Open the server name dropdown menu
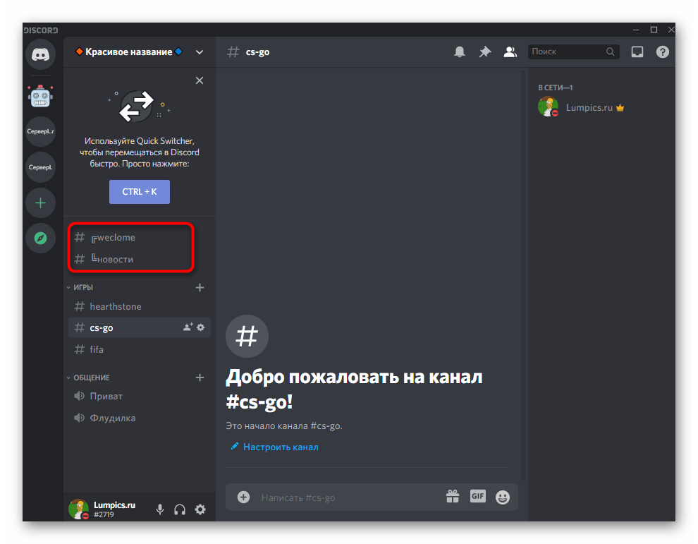The height and width of the screenshot is (544, 698). point(200,52)
